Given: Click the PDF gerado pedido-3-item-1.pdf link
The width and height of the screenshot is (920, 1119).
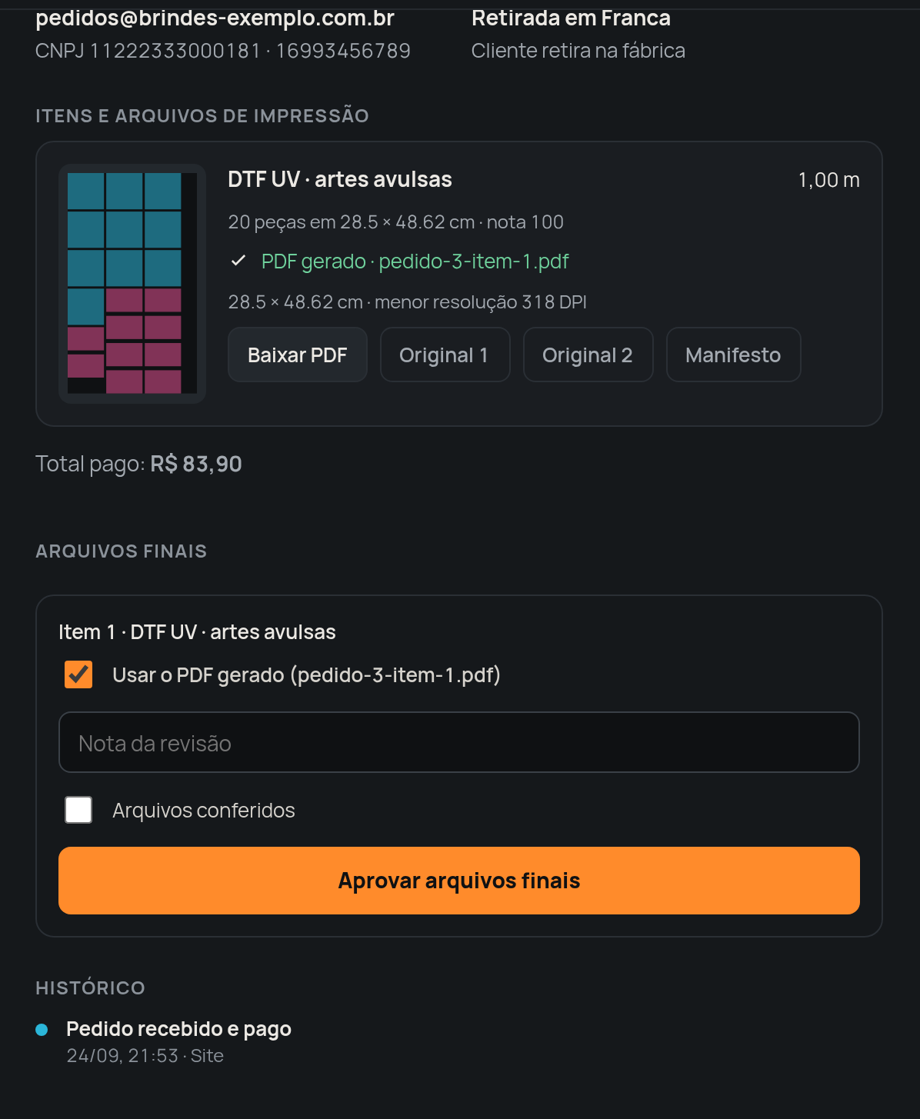Looking at the screenshot, I should coord(415,261).
